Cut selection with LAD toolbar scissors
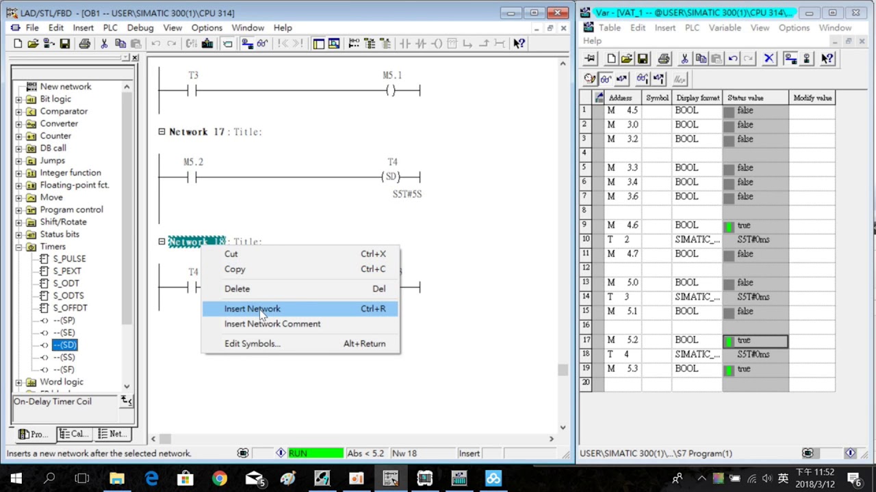Screen dimensions: 876x492 click(104, 44)
